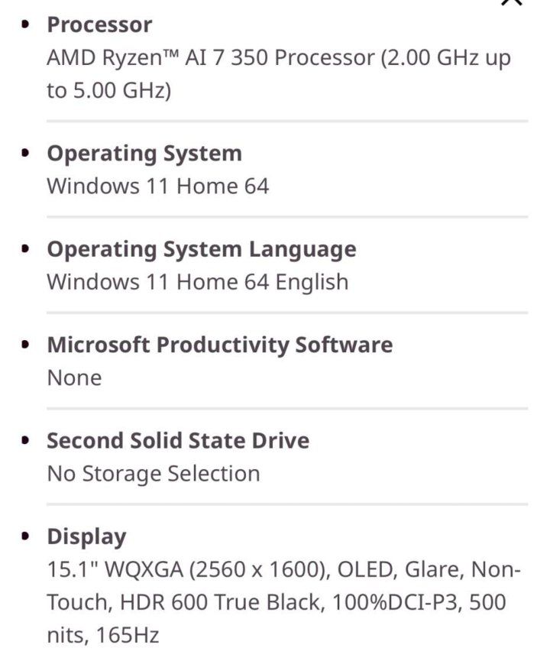Select the No Storage Selection value
Image resolution: width=550 pixels, height=661 pixels.
pos(153,474)
